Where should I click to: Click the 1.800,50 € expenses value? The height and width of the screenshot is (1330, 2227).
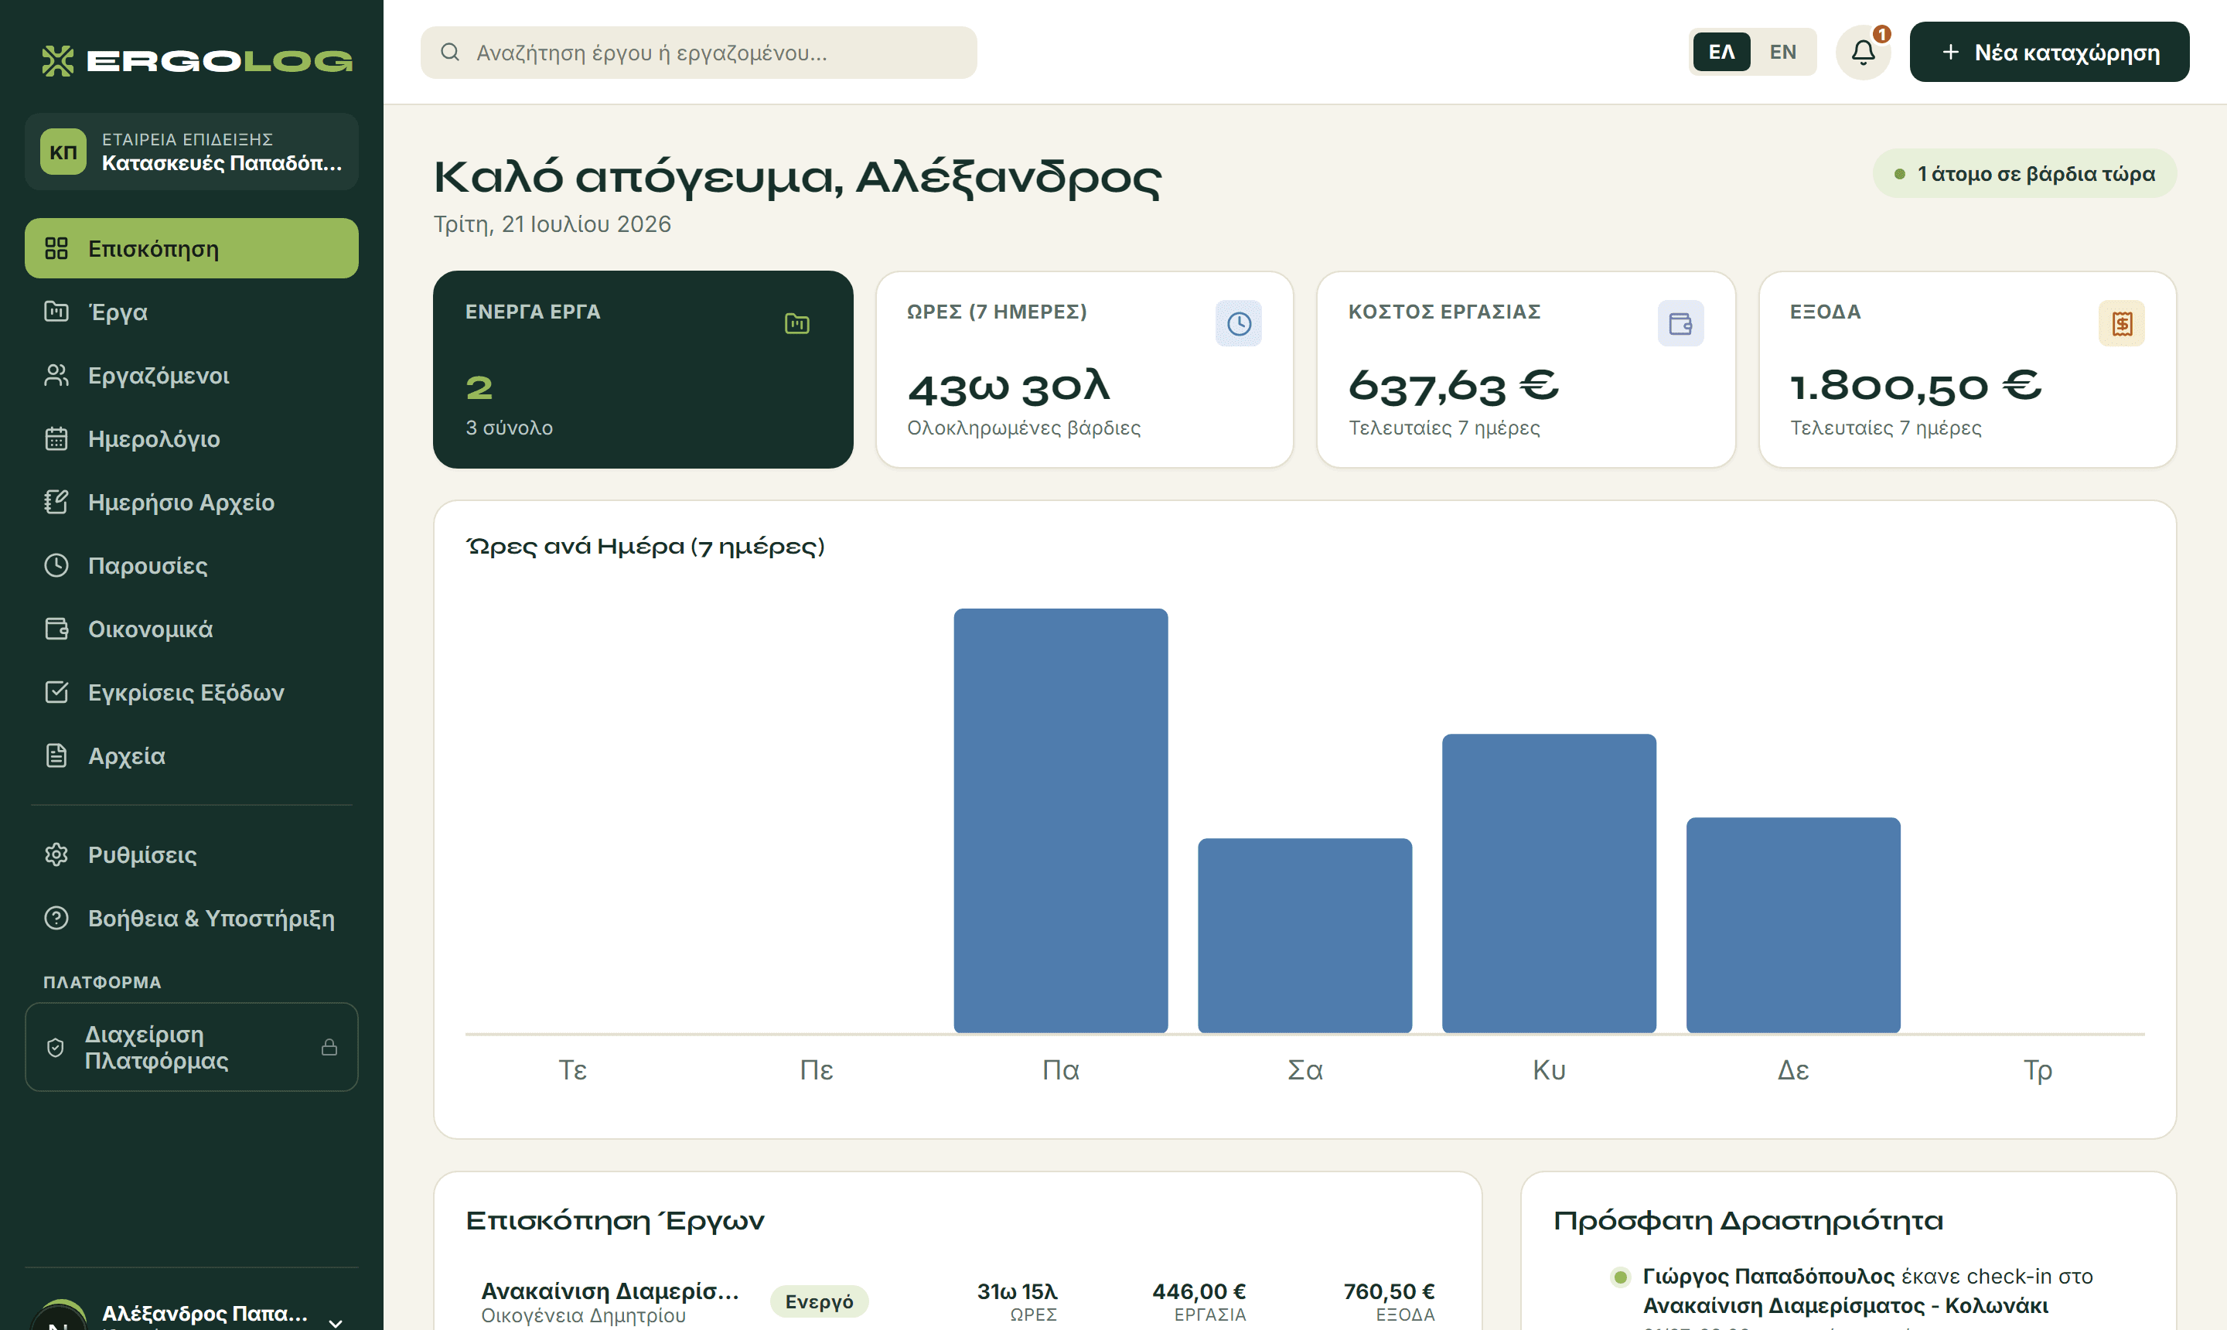click(x=1916, y=387)
